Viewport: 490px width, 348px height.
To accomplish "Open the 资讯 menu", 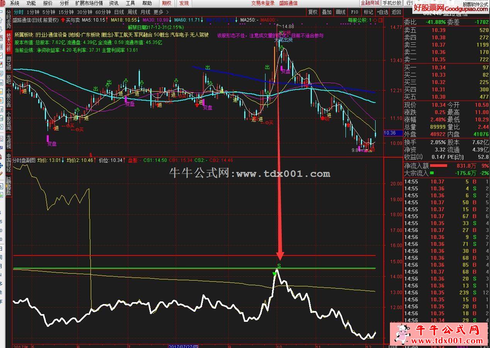I will click(x=114, y=3).
